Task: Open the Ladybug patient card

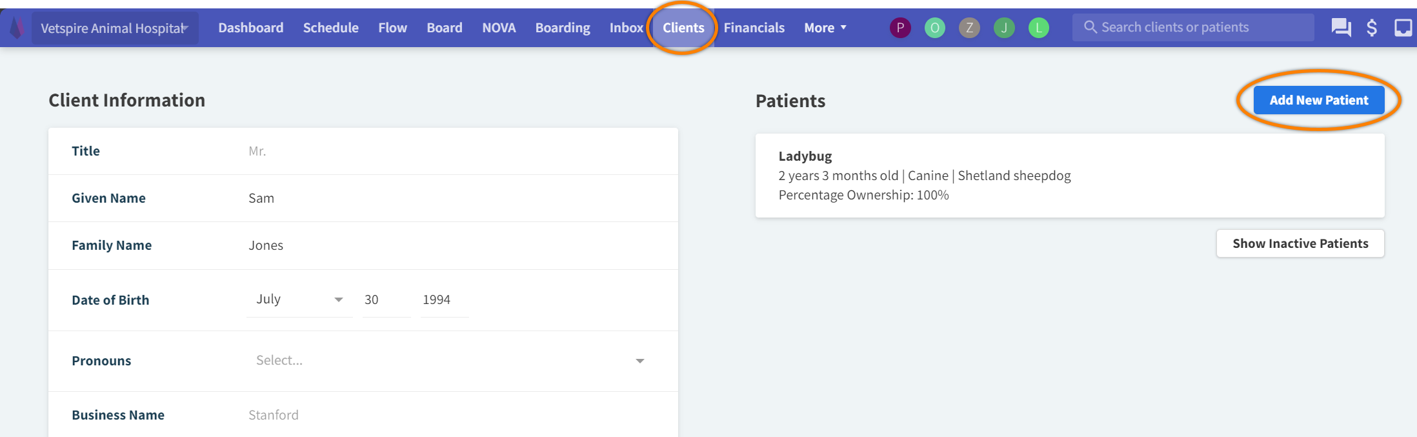Action: click(1069, 176)
